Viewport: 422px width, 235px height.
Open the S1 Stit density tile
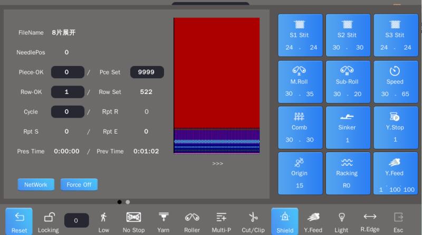300,36
